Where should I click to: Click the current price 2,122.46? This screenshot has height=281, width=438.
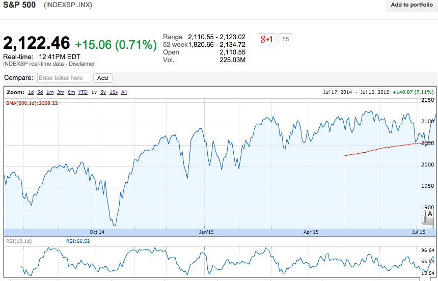pos(36,43)
